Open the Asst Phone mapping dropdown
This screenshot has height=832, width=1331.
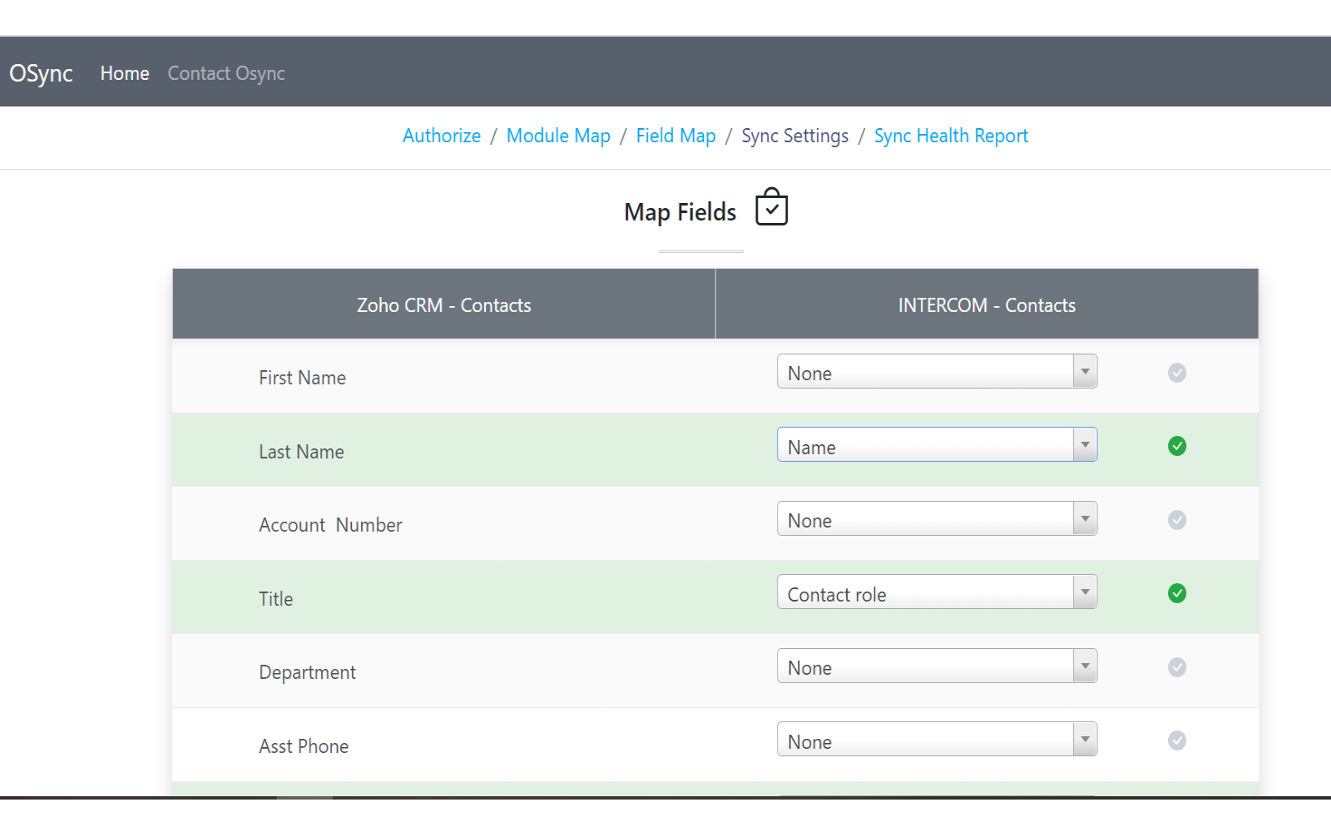coord(937,740)
